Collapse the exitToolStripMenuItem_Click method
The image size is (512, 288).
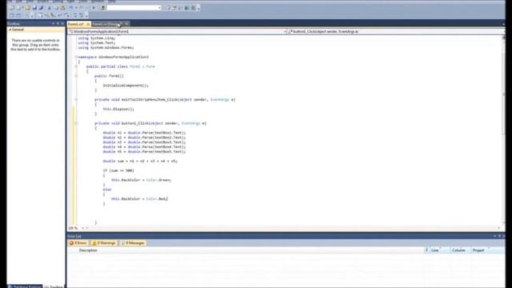pyautogui.click(x=76, y=99)
